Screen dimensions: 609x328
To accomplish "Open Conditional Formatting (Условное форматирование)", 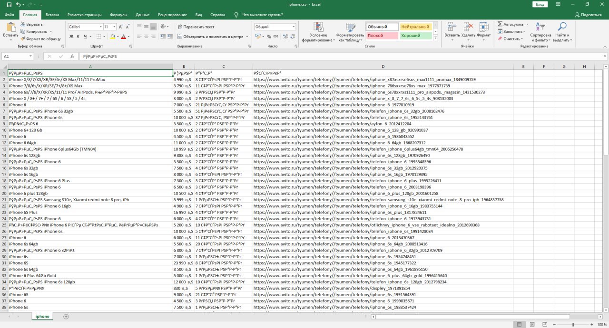I will click(318, 32).
